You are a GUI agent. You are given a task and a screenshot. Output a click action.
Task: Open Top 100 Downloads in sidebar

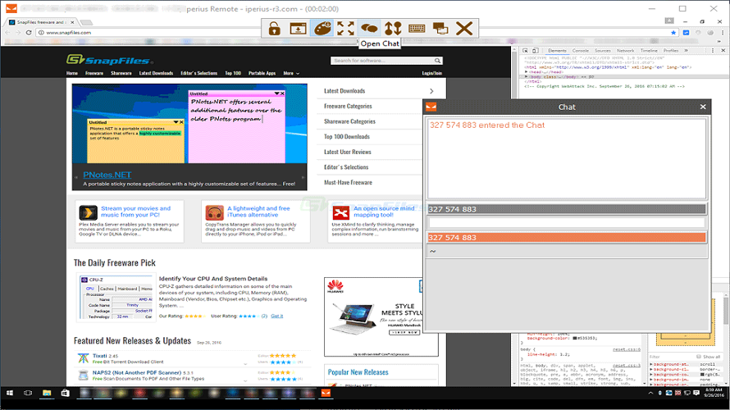(347, 137)
